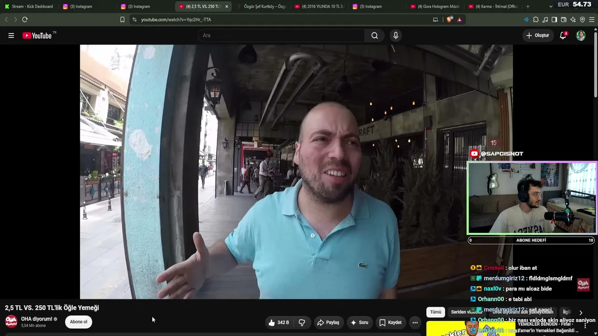Click the video title text

point(52,308)
